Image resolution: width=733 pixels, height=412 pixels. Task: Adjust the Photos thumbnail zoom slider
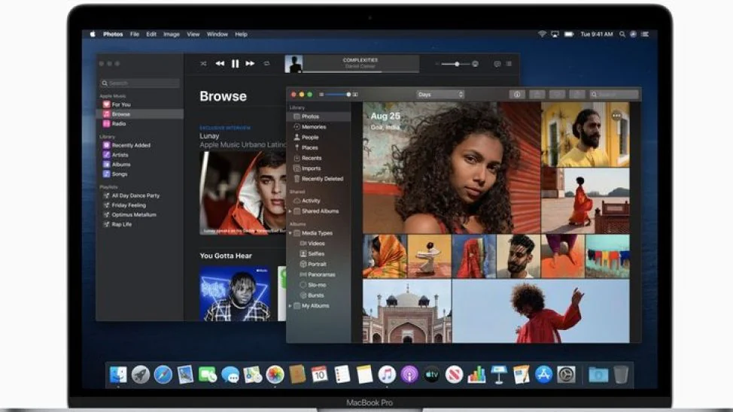(x=339, y=95)
